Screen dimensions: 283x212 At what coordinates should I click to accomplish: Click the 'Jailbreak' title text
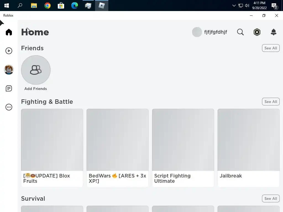click(231, 176)
